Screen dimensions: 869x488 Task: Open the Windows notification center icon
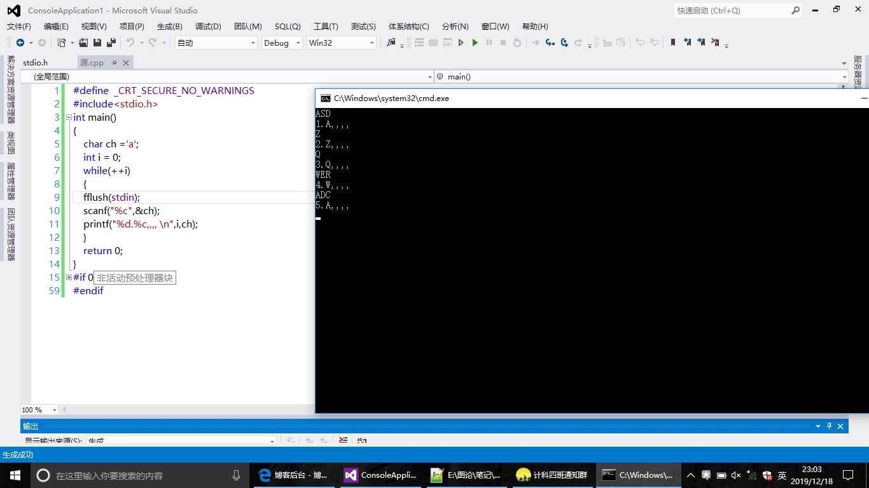(848, 475)
